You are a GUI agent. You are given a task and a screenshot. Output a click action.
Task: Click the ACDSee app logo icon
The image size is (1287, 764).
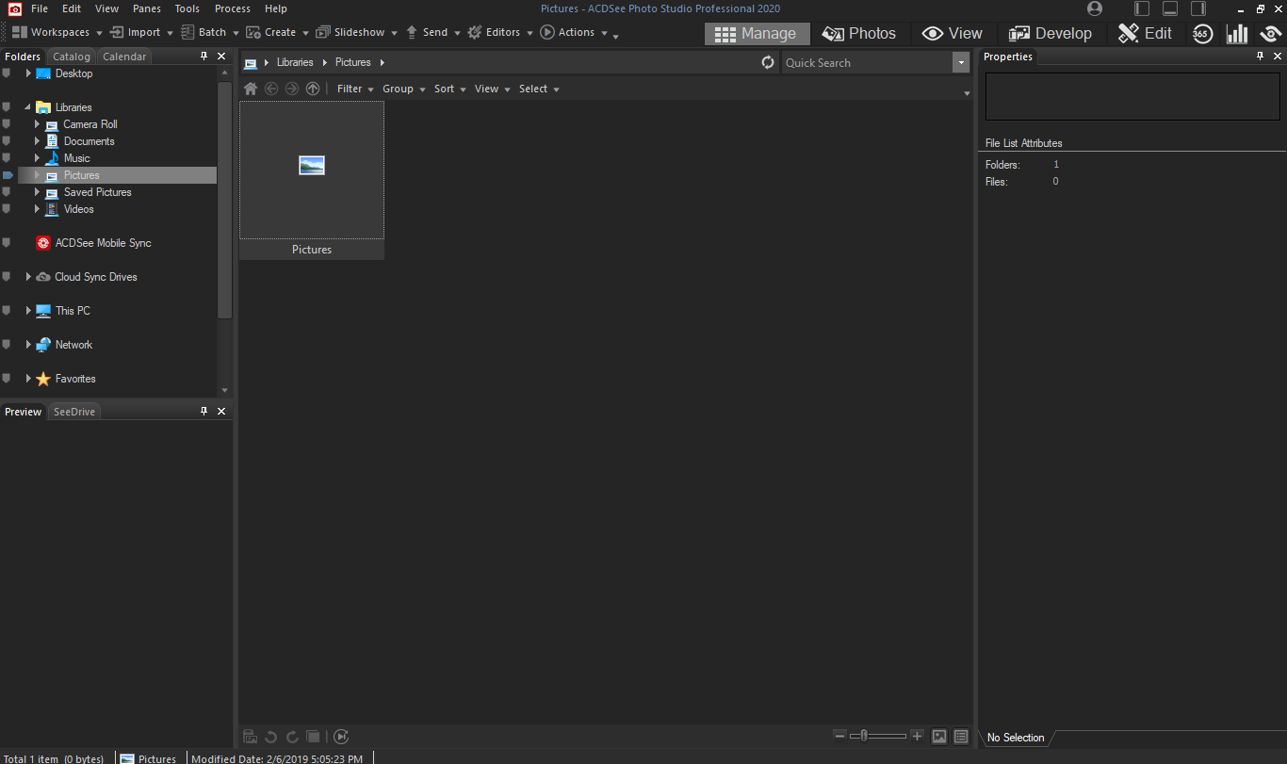click(15, 8)
